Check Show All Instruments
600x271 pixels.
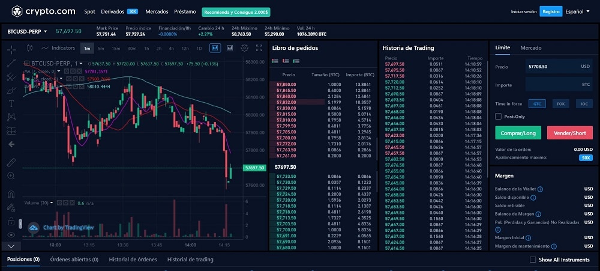533,260
